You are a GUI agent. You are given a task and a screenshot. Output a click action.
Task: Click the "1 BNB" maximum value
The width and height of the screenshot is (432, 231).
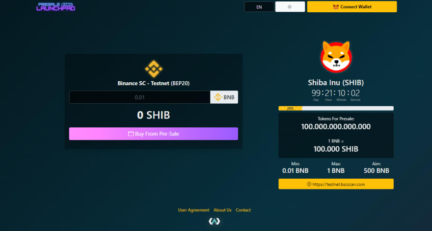pyautogui.click(x=336, y=171)
